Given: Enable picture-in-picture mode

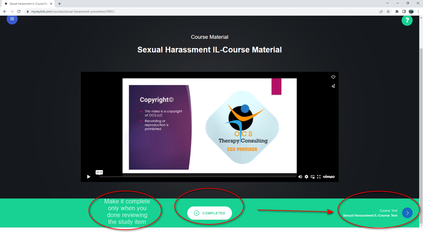Looking at the screenshot, I should (x=312, y=177).
